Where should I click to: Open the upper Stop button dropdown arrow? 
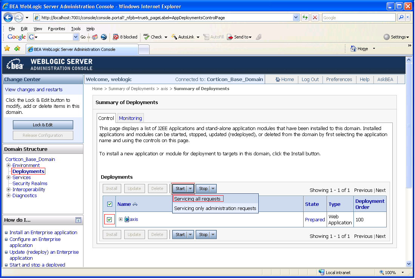pos(213,189)
